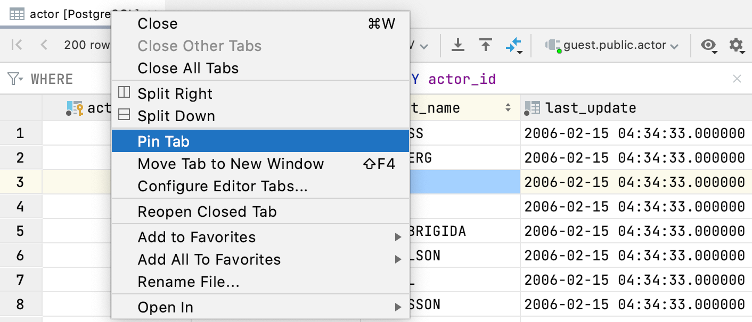Click the export data download icon
This screenshot has height=322, width=752.
pyautogui.click(x=458, y=45)
